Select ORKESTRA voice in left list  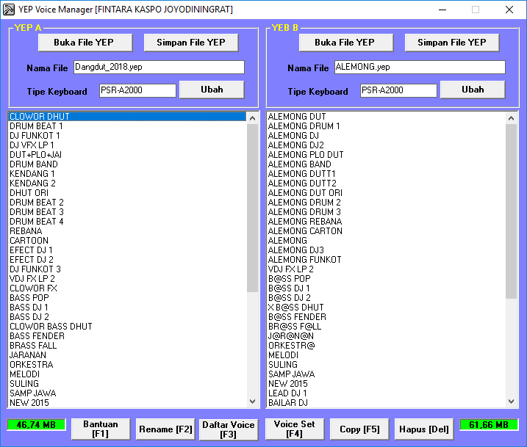tap(126, 365)
